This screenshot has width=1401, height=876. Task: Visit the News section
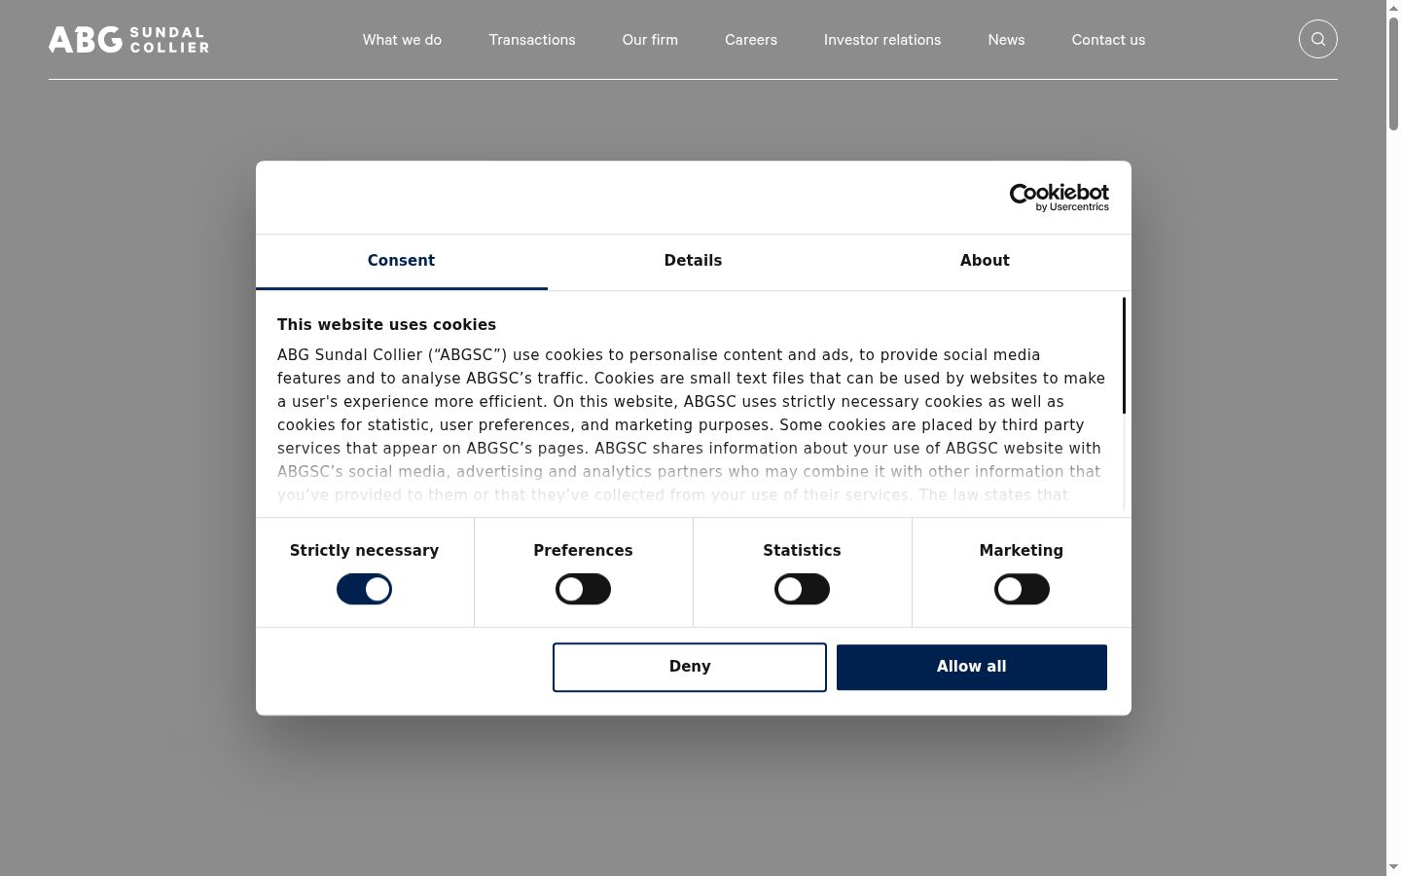(x=1006, y=40)
